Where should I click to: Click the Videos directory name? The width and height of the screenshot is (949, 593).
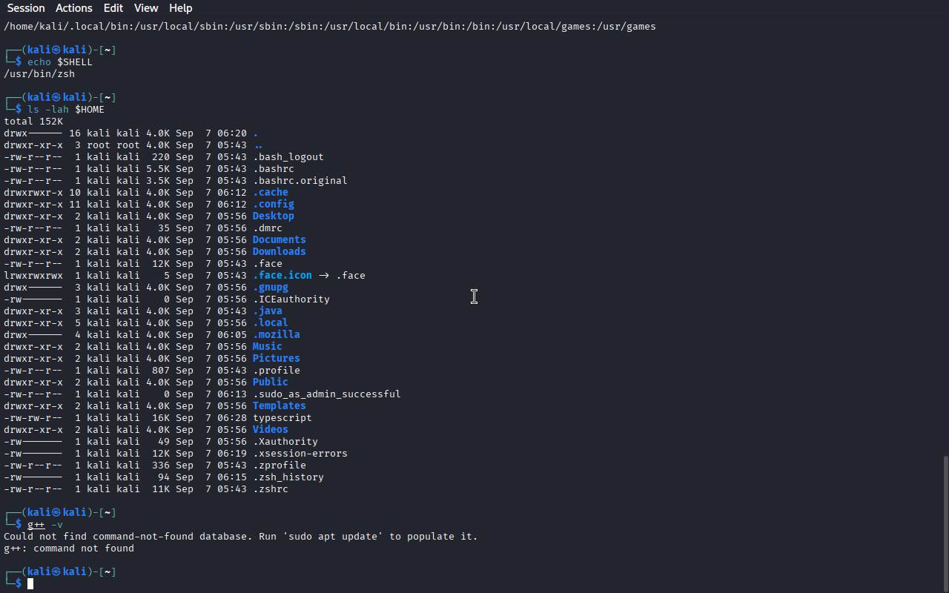[271, 430]
